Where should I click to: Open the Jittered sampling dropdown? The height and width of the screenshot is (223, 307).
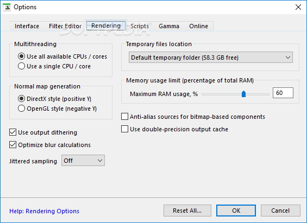(x=83, y=161)
